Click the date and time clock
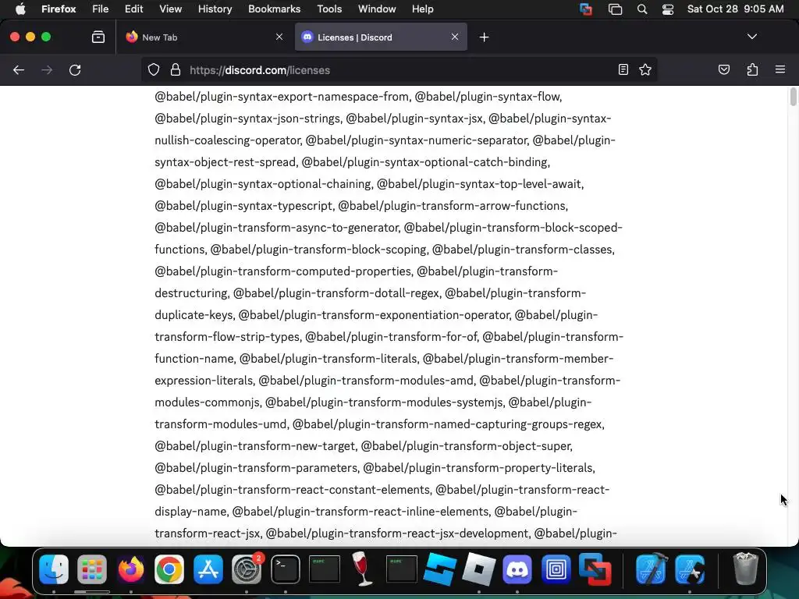The image size is (799, 599). (735, 9)
